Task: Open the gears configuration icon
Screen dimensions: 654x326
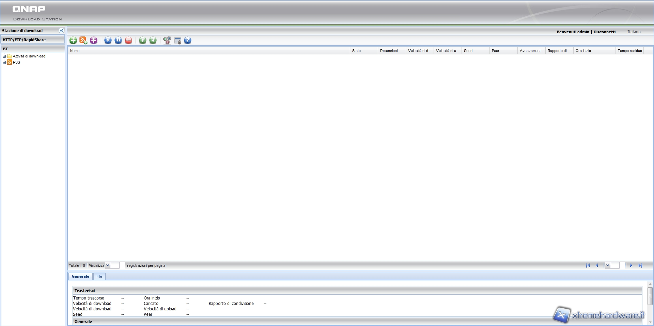Action: click(167, 40)
